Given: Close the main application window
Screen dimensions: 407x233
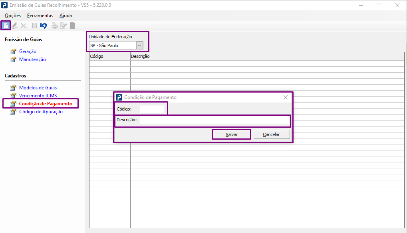Looking at the screenshot, I should (x=397, y=5).
